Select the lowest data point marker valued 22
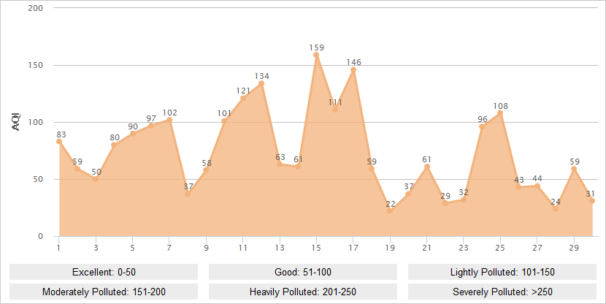The height and width of the screenshot is (304, 606). (x=390, y=211)
